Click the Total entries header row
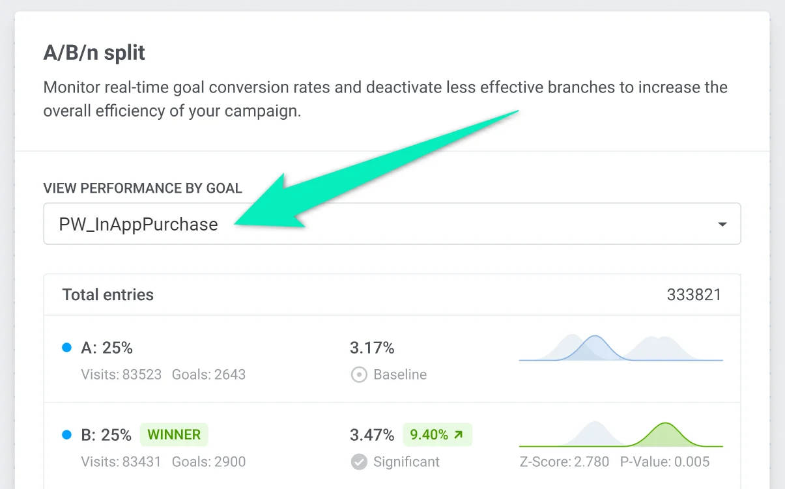The image size is (785, 489). pos(391,294)
